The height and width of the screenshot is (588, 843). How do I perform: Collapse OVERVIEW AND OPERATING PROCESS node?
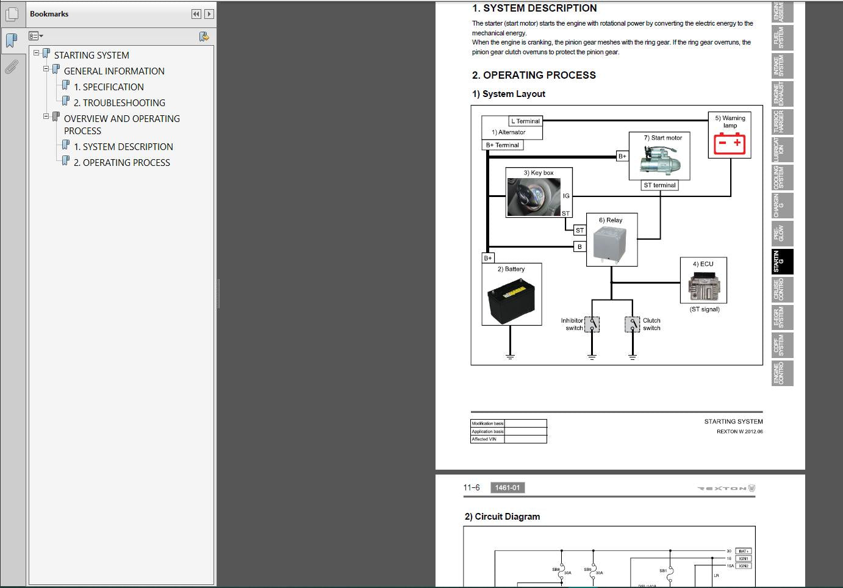click(46, 116)
